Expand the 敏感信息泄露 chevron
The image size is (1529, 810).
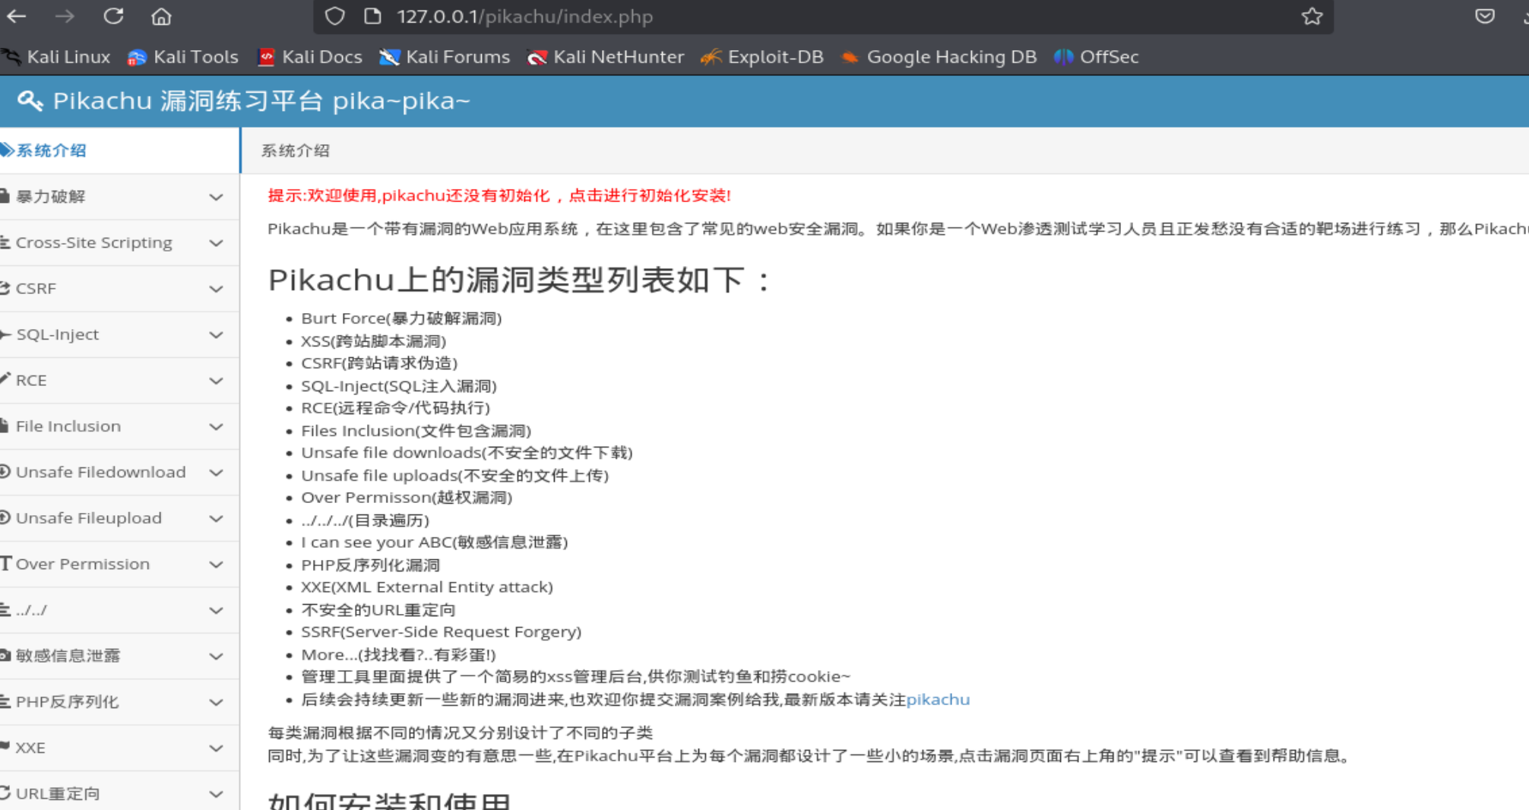tap(216, 657)
